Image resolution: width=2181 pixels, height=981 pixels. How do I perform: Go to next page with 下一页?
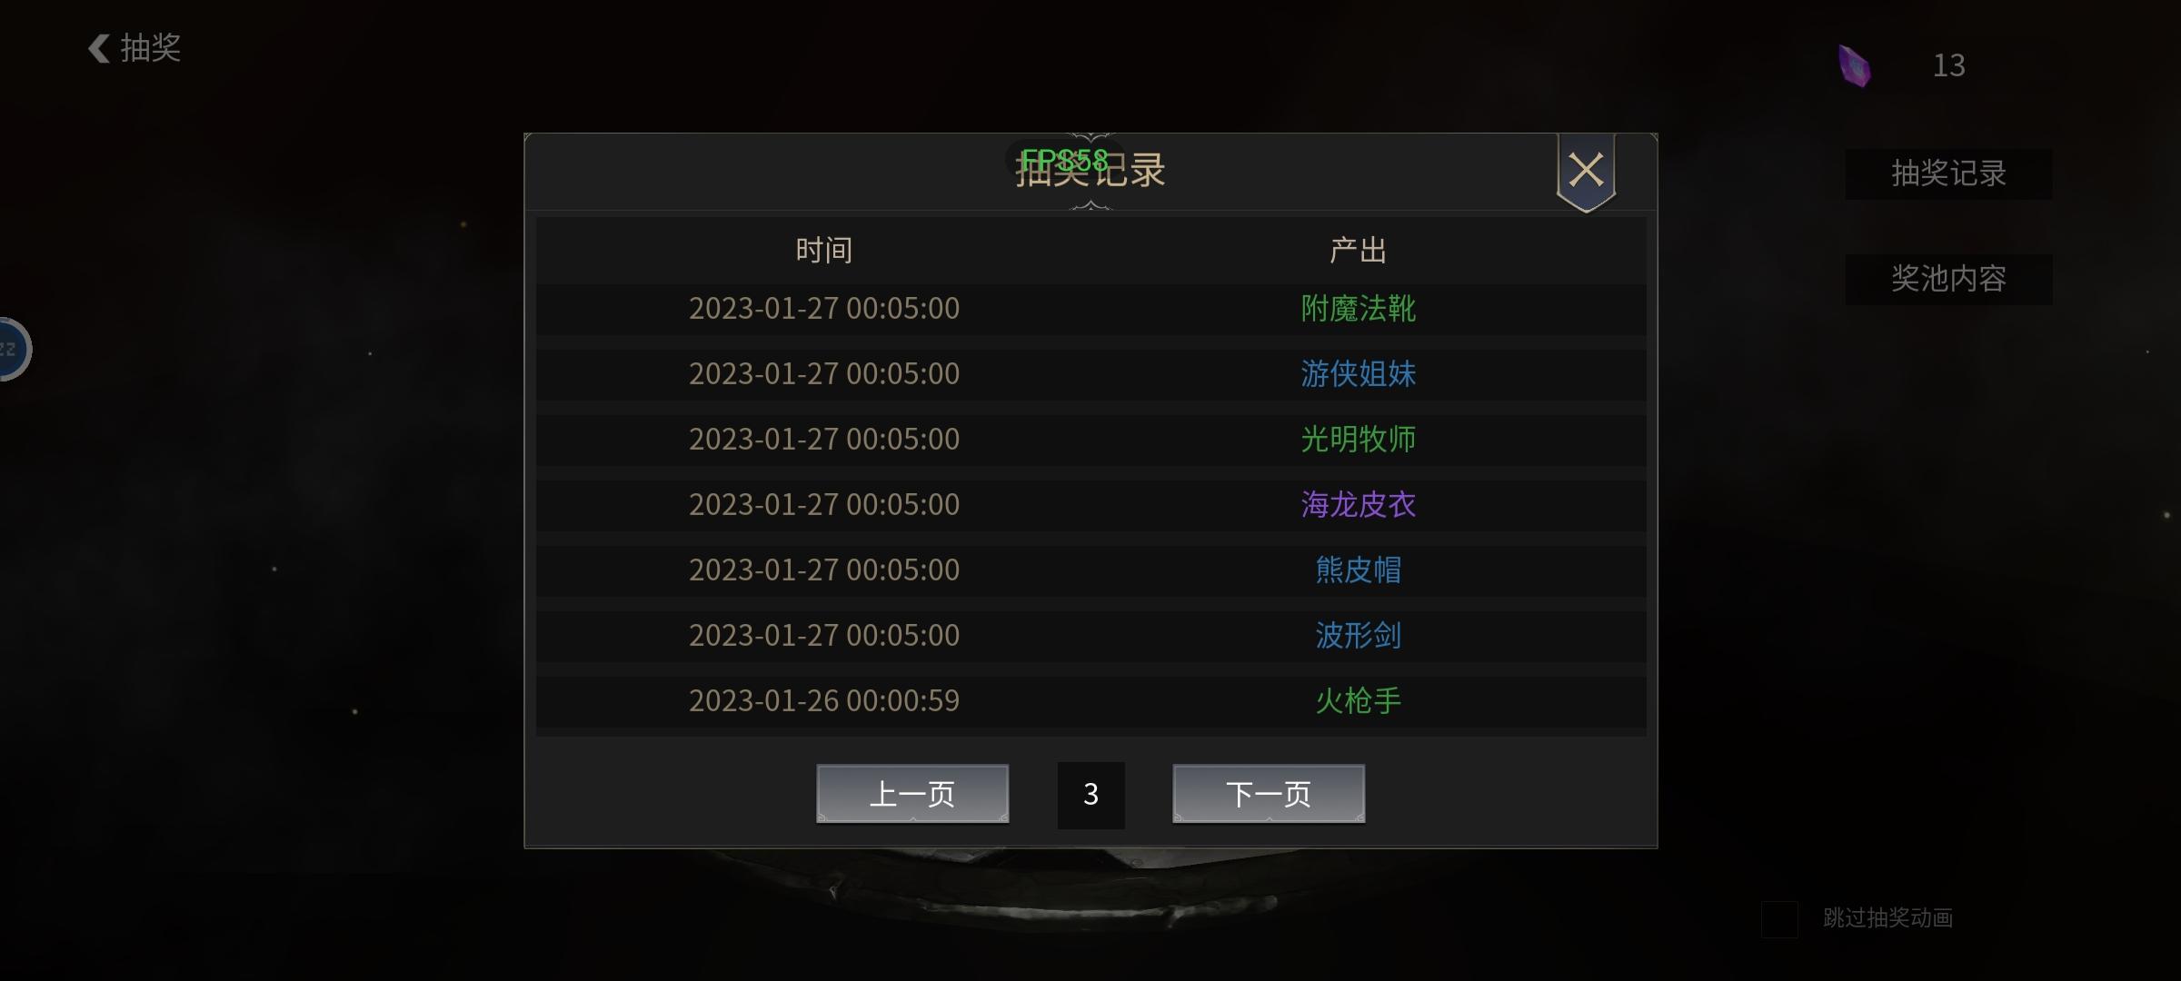tap(1269, 794)
